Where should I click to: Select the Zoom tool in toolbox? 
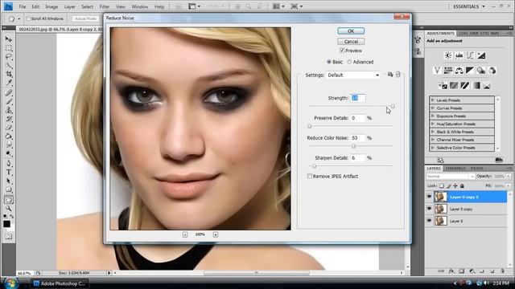[9, 208]
